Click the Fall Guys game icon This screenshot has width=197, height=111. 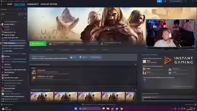(2, 56)
